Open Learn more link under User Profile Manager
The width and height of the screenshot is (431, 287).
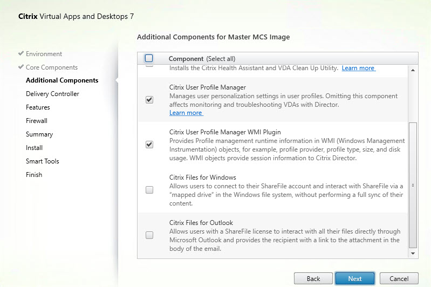[186, 113]
